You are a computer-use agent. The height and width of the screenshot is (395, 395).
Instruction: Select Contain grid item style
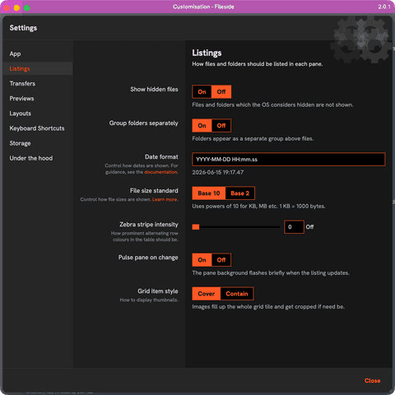(237, 294)
